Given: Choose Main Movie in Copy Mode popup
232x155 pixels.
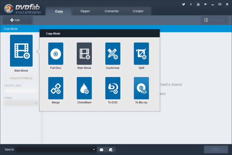Looking at the screenshot, I should [x=84, y=54].
